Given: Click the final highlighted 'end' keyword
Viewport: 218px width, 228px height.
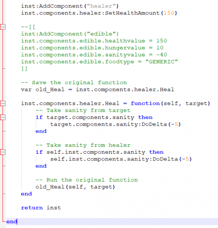Looking at the screenshot, I should 12,222.
